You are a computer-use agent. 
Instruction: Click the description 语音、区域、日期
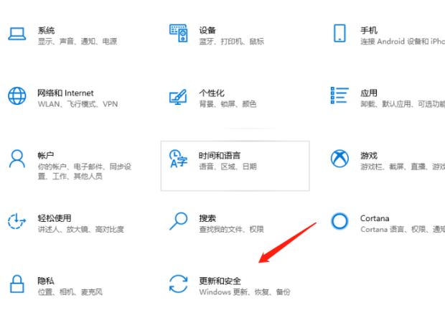(x=228, y=167)
